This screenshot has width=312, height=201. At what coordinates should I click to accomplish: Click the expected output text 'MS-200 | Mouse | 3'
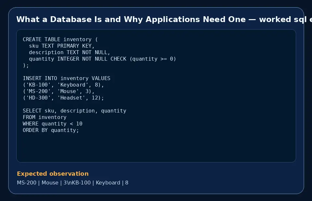coord(42,183)
